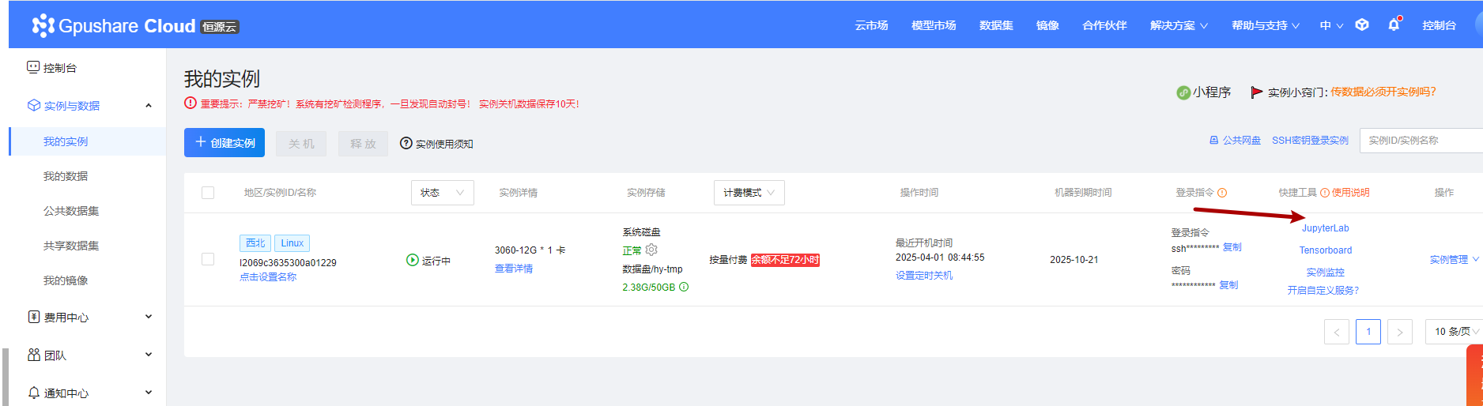Select 我的数据 in the sidebar
Screen dimensions: 1483x406
tap(66, 176)
